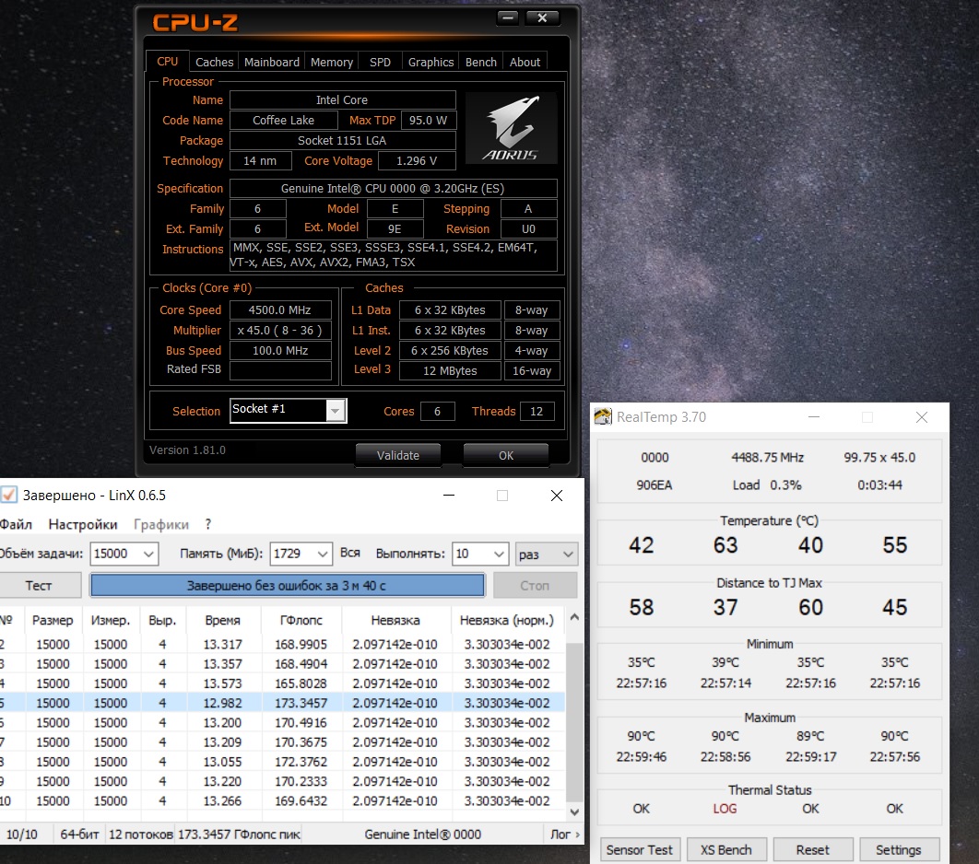Minimize the LinX window

(448, 496)
